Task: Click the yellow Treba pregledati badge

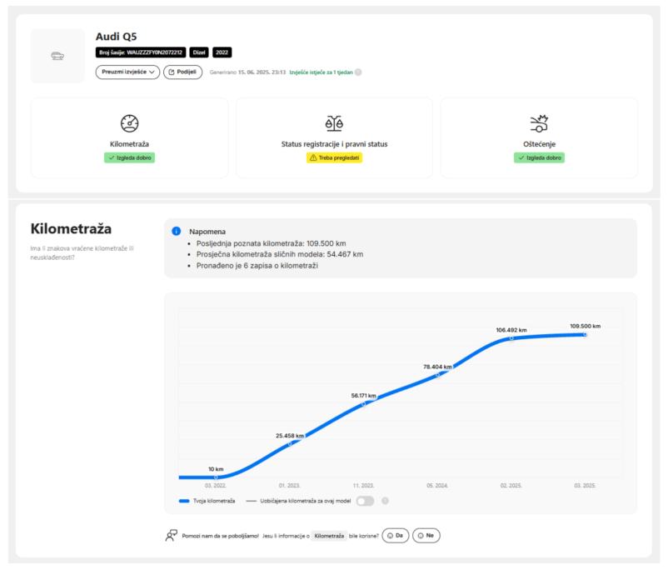Action: [334, 157]
